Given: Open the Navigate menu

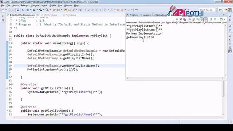Looking at the screenshot, I should coord(35,5).
